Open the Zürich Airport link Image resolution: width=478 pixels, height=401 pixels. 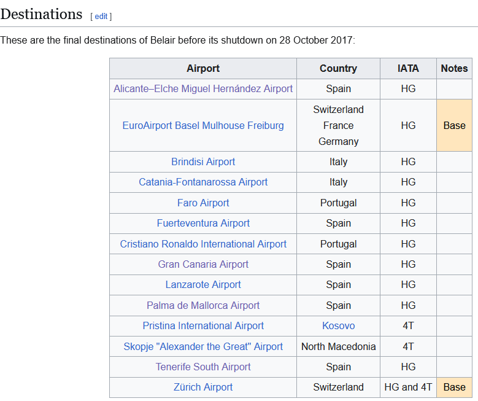[x=203, y=387]
